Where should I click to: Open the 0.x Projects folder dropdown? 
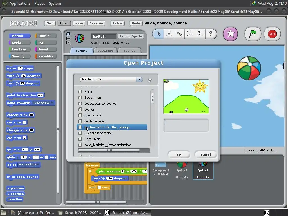tap(139, 79)
